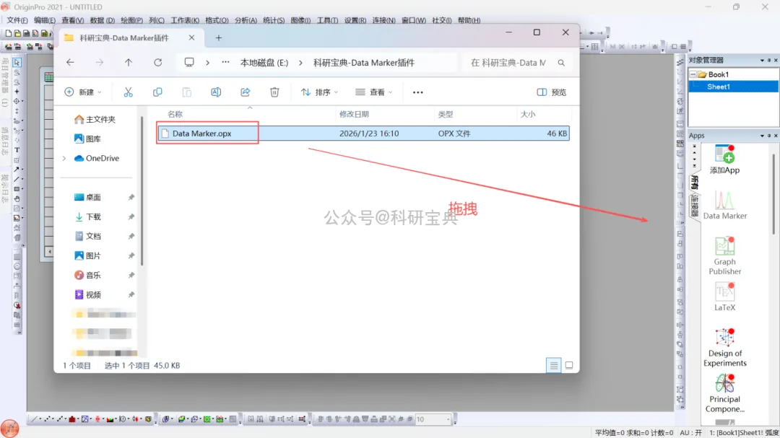
Task: Go back in File Explorer
Action: pyautogui.click(x=70, y=62)
